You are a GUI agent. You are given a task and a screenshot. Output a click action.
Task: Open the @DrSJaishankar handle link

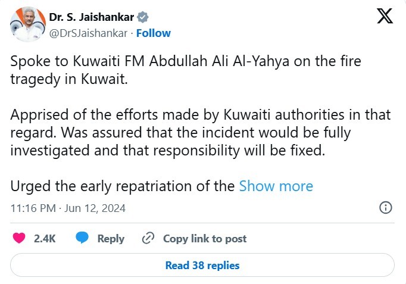point(88,33)
